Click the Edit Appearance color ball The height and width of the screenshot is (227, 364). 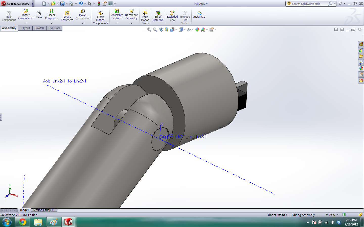click(x=197, y=30)
